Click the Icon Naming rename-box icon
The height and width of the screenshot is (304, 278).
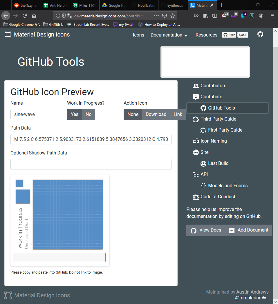pyautogui.click(x=196, y=141)
